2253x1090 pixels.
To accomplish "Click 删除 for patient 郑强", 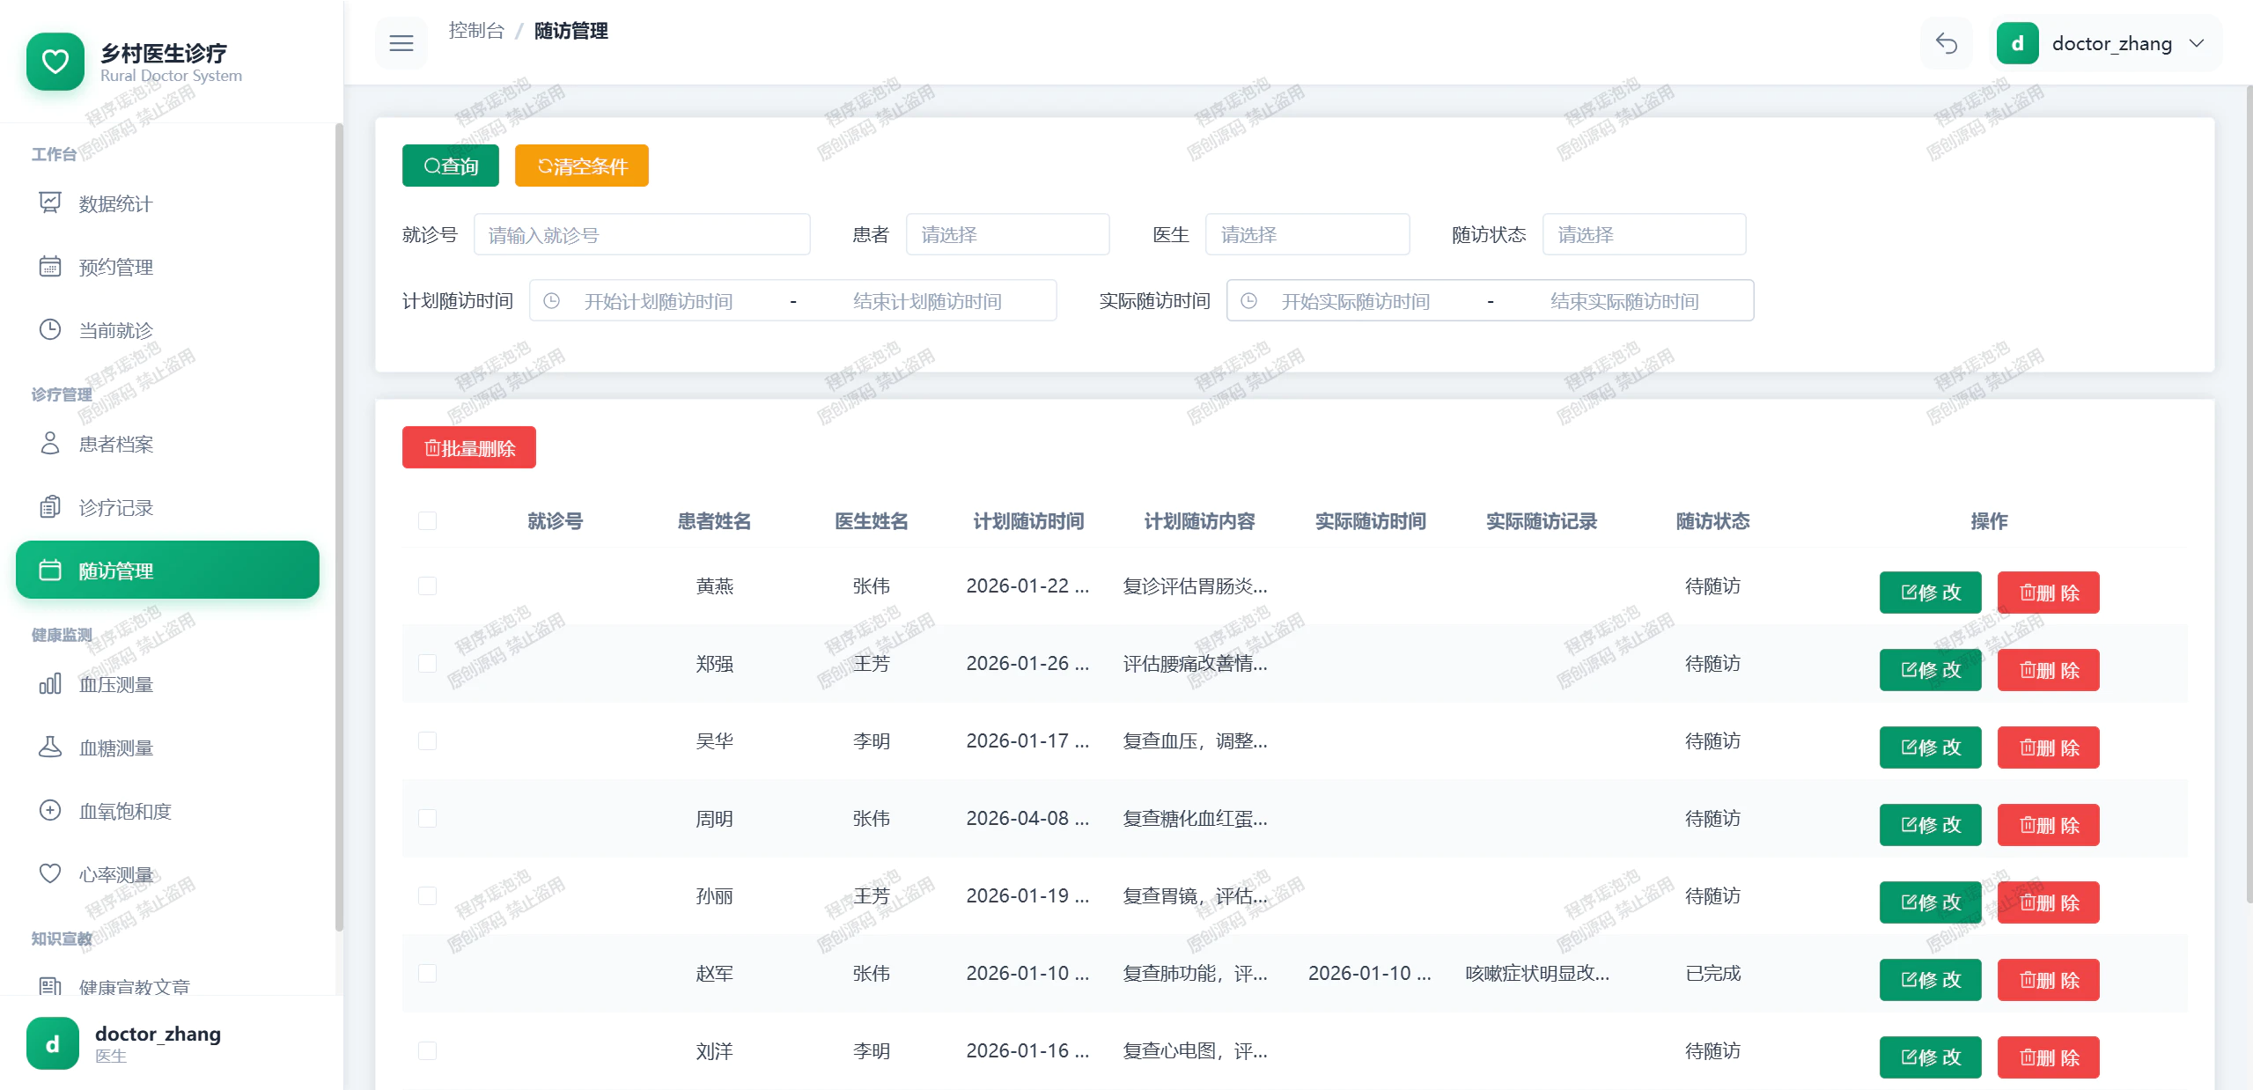I will click(x=2048, y=670).
